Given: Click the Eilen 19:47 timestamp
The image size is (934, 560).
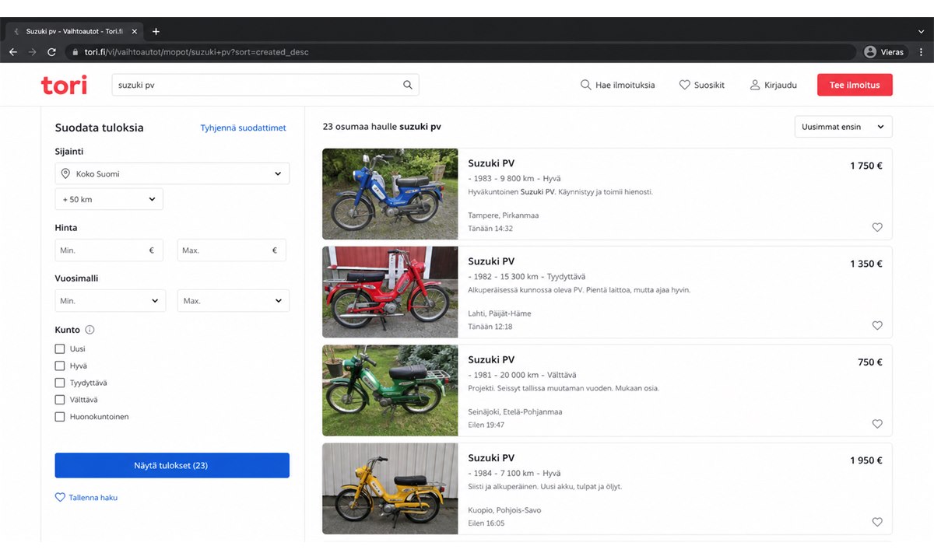Looking at the screenshot, I should pos(486,425).
